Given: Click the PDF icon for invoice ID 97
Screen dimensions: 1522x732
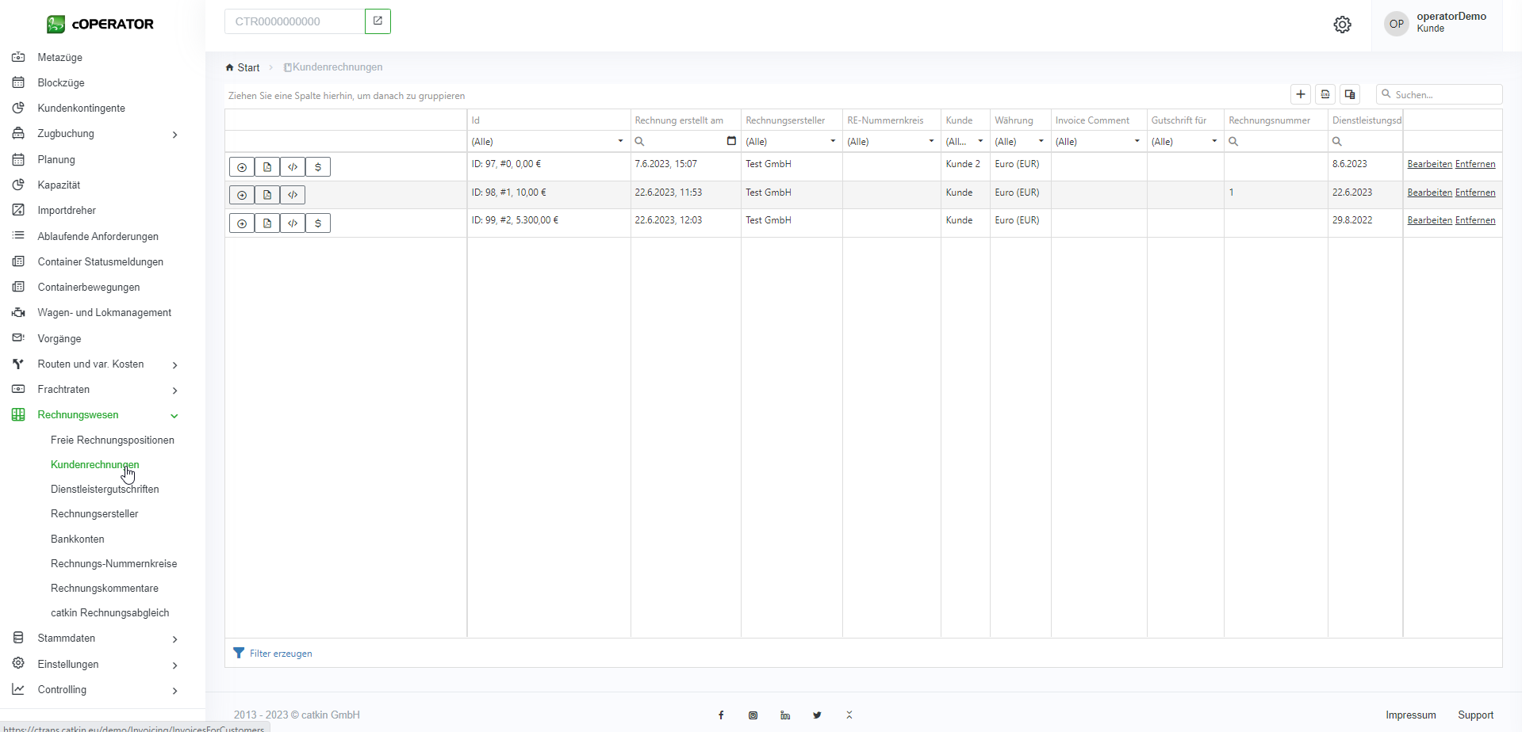Looking at the screenshot, I should tap(267, 167).
